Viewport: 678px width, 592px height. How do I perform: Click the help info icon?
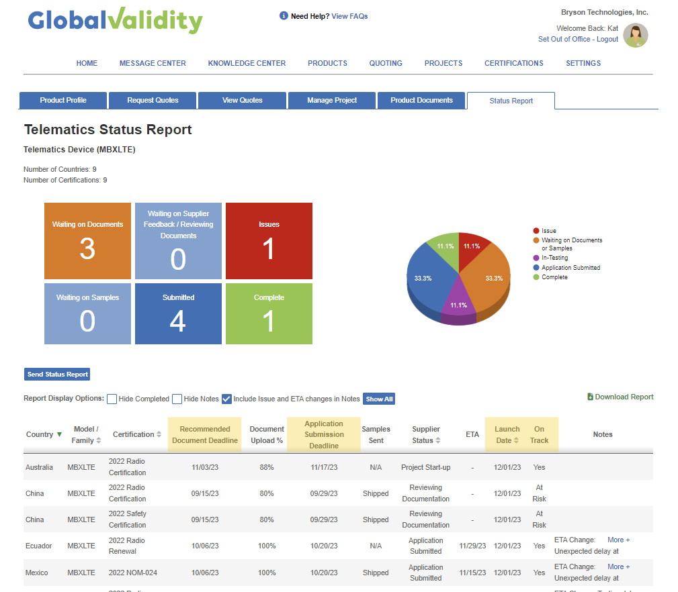(284, 16)
